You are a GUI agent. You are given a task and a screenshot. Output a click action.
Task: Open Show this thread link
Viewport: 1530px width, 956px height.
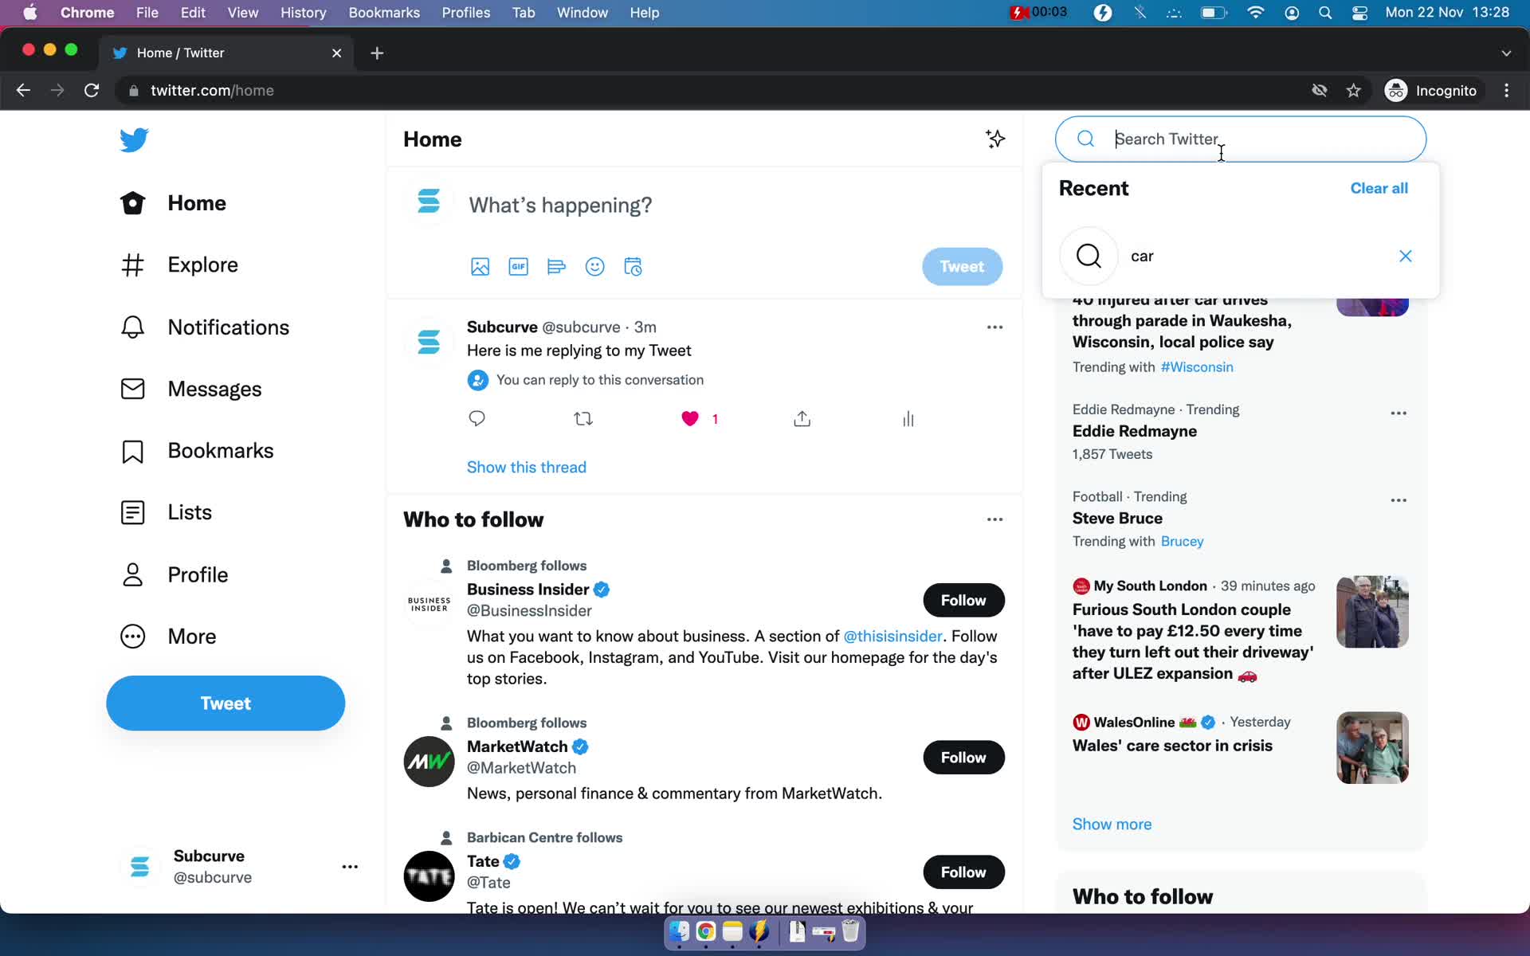(x=526, y=468)
